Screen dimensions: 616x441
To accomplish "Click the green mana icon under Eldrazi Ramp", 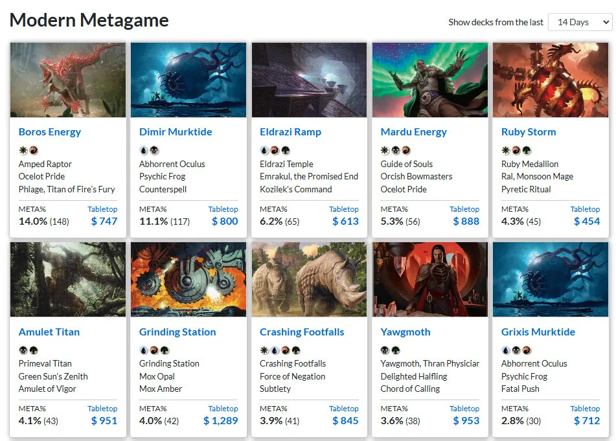I will pos(285,150).
